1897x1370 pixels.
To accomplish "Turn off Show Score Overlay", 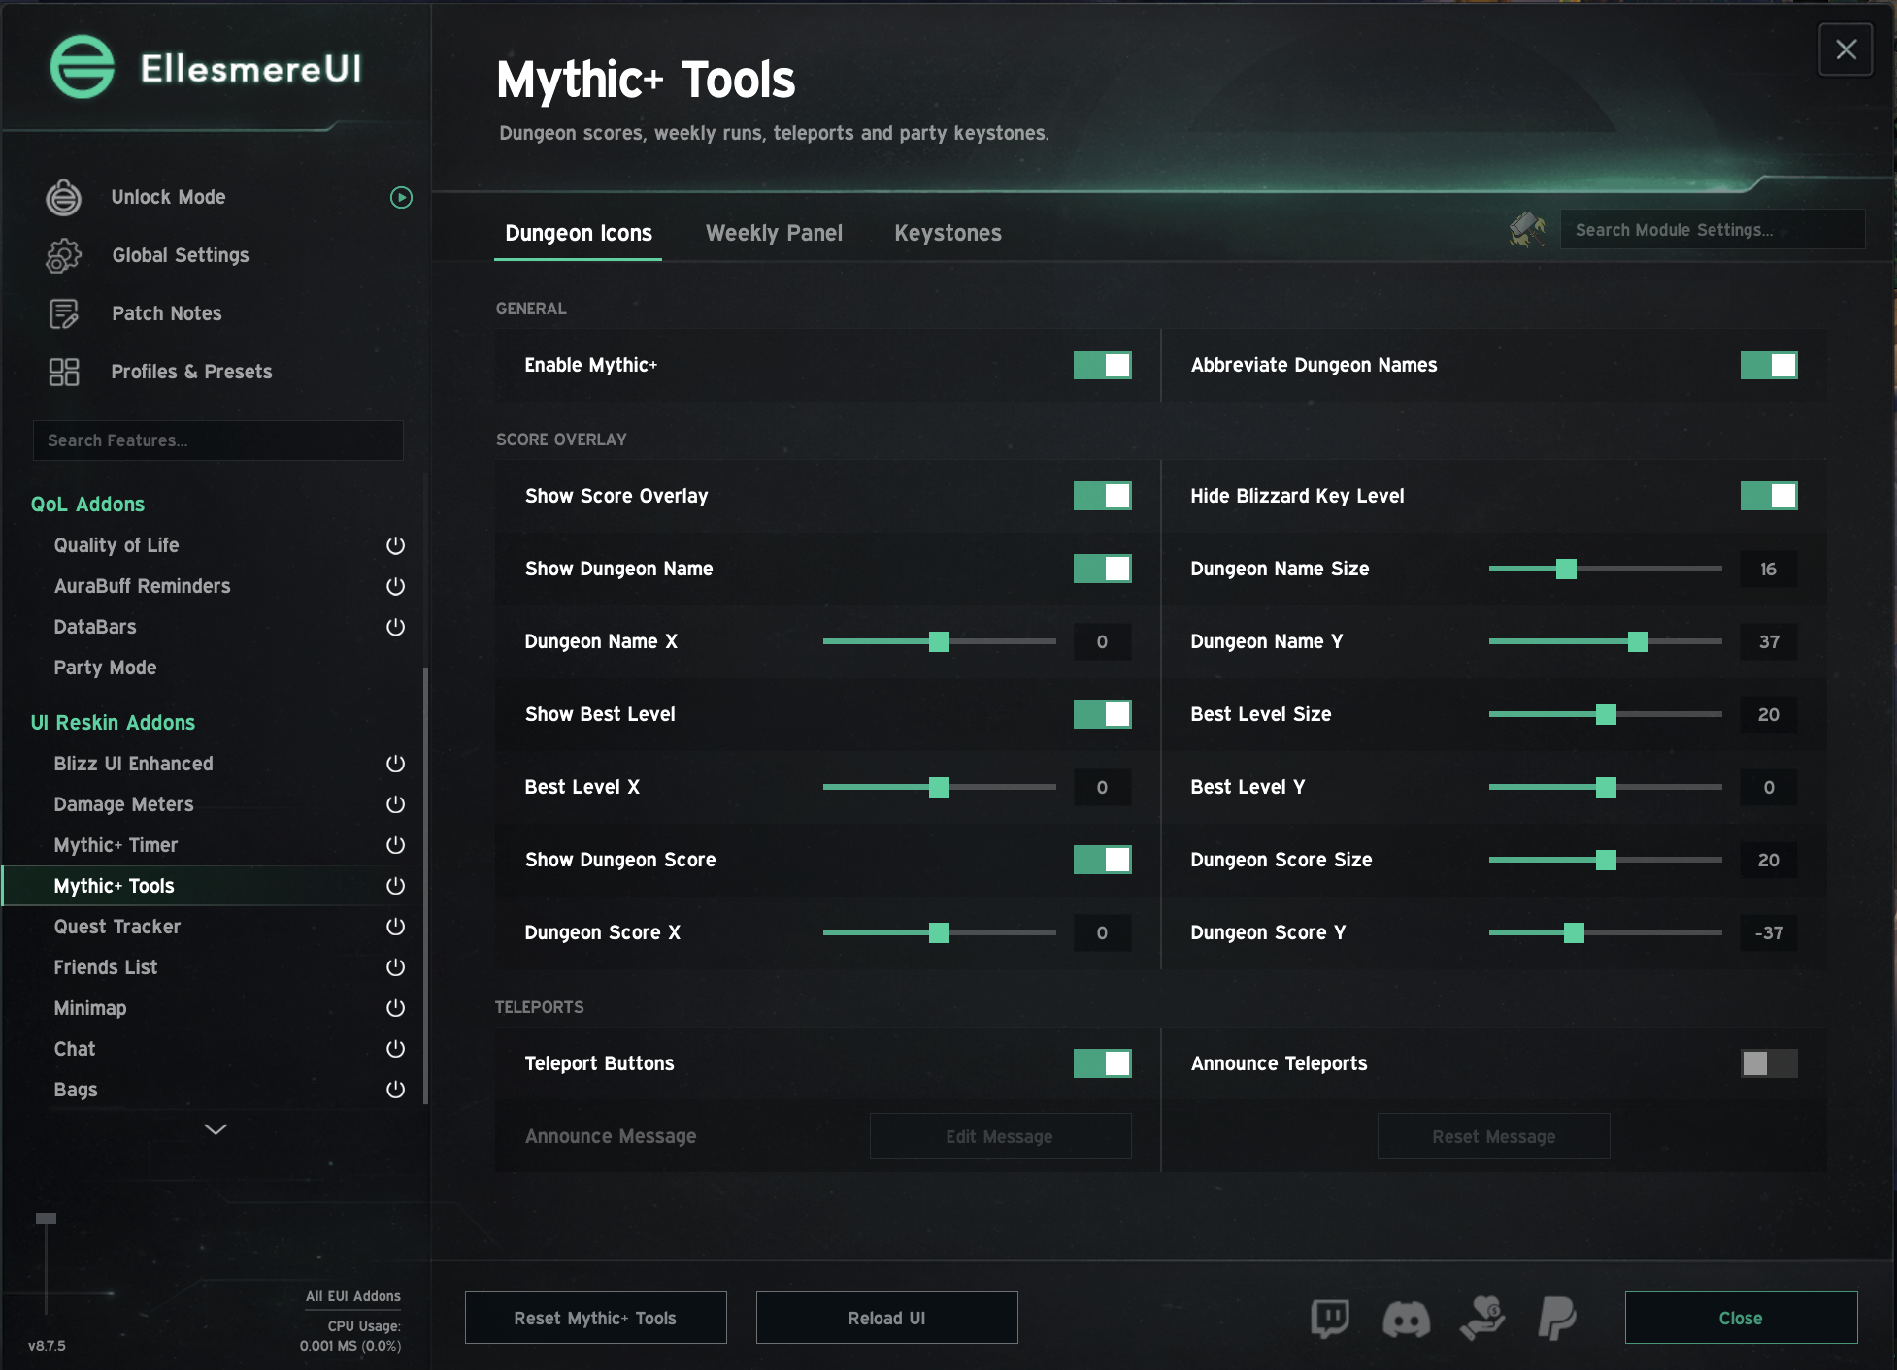I will pos(1103,496).
